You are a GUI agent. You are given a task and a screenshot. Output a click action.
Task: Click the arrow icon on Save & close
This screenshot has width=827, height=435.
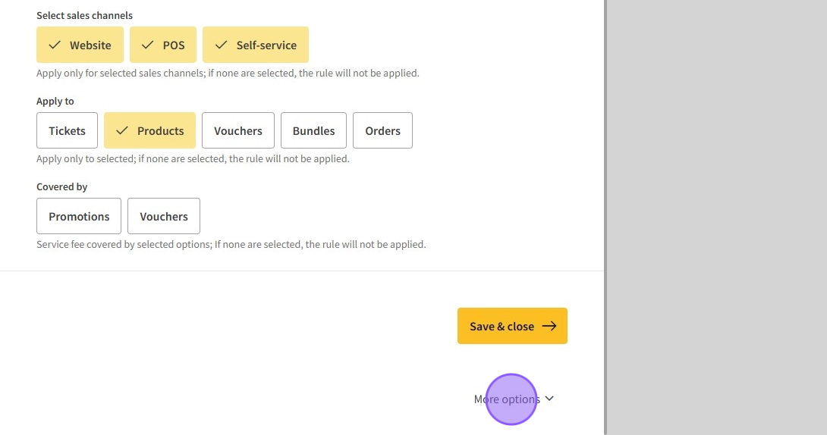[x=549, y=326]
